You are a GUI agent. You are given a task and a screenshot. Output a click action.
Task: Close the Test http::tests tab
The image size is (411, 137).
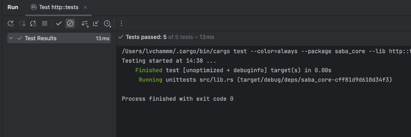click(85, 7)
